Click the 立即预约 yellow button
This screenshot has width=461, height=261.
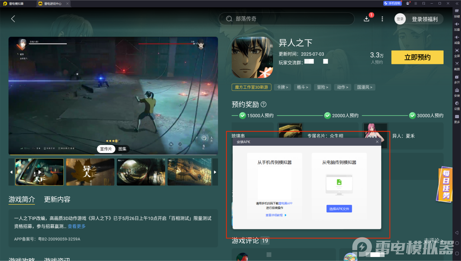[x=417, y=57]
